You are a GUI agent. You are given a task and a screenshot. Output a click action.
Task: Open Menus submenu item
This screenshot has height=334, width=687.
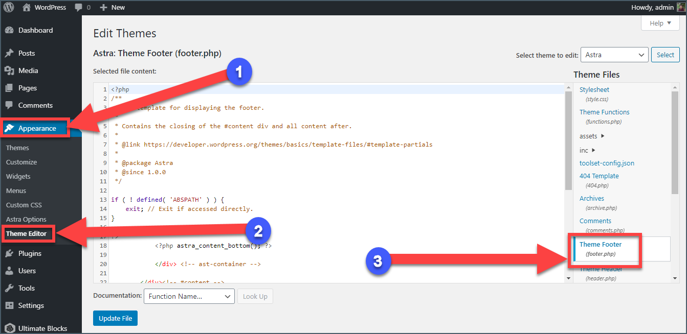[16, 190]
